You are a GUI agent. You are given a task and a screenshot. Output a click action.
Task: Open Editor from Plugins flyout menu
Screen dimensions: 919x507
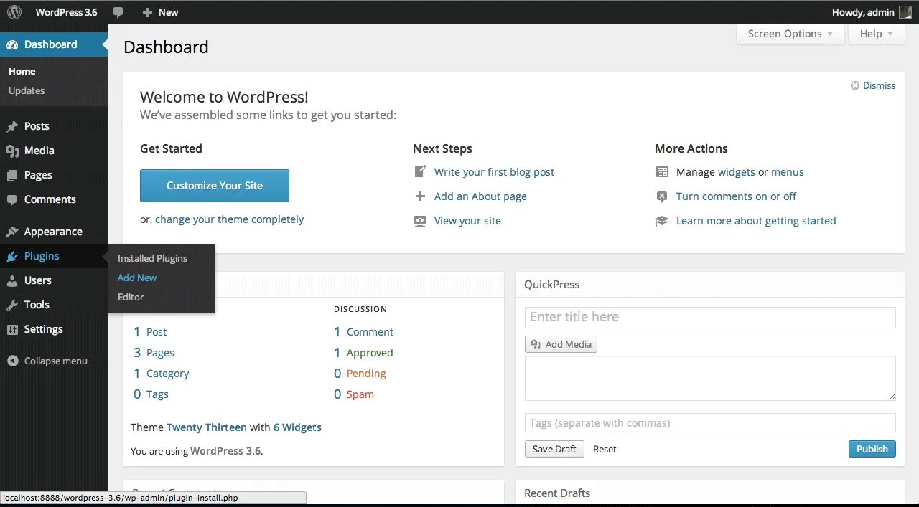[x=131, y=297]
